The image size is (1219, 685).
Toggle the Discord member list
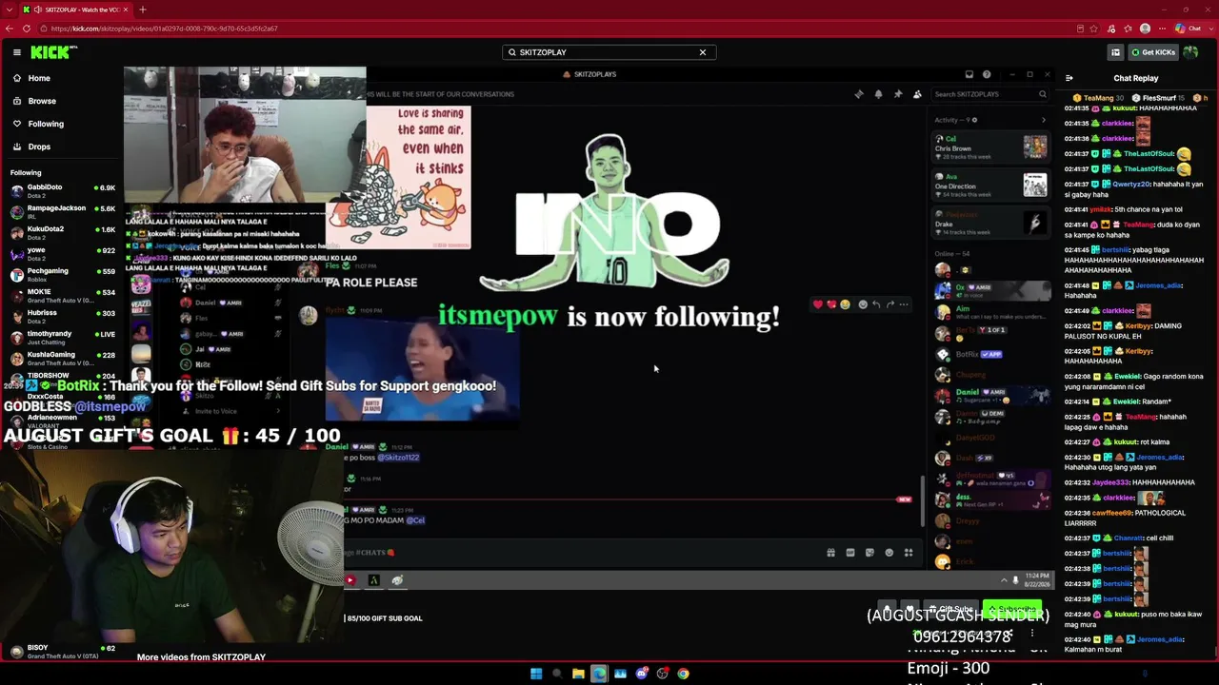[917, 94]
